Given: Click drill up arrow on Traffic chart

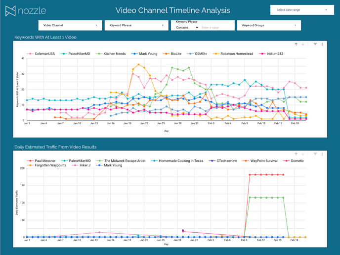Looking at the screenshot, I should 296,154.
